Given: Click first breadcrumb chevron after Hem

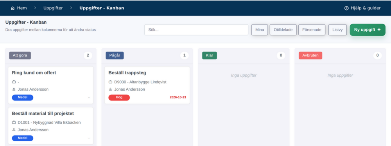Looking at the screenshot, I should [35, 8].
